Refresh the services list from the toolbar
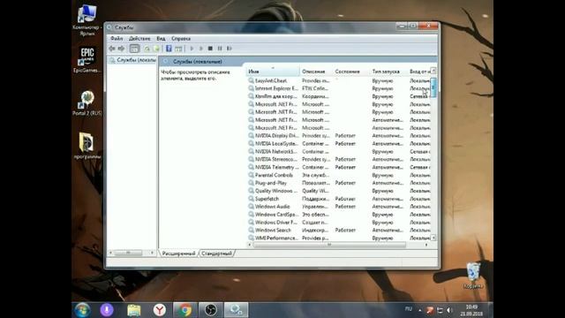 tap(147, 49)
